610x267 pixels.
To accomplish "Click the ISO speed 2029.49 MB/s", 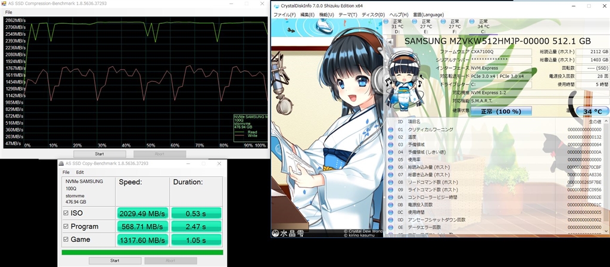I will (x=142, y=213).
